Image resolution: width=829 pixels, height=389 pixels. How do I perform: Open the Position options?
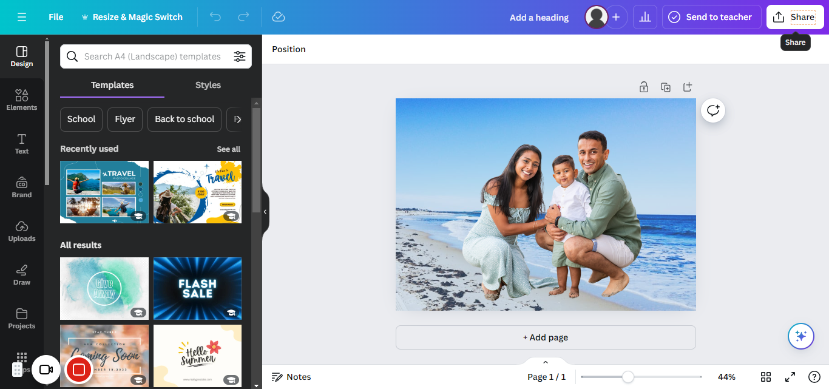(x=289, y=49)
